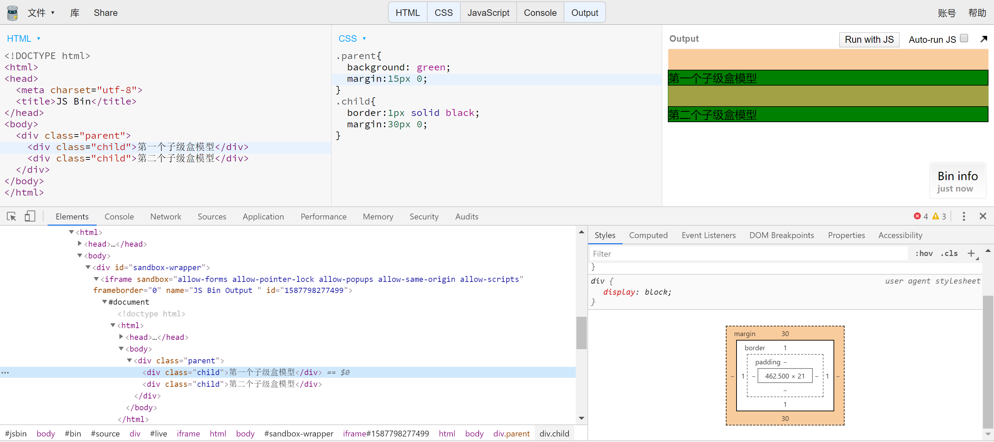Toggle the CSS panel button
Viewport: 994px width, 442px height.
tap(444, 13)
